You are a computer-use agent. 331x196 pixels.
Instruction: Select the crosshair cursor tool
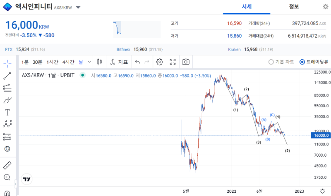tap(7, 63)
